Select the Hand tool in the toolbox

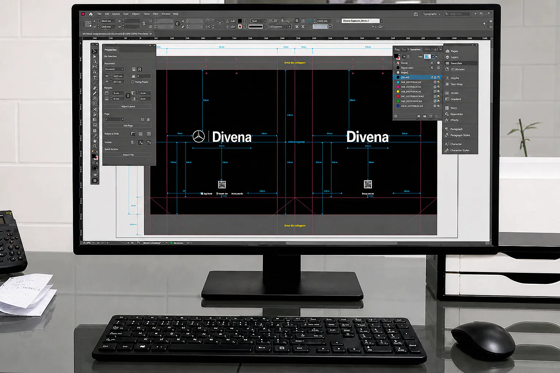[95, 141]
